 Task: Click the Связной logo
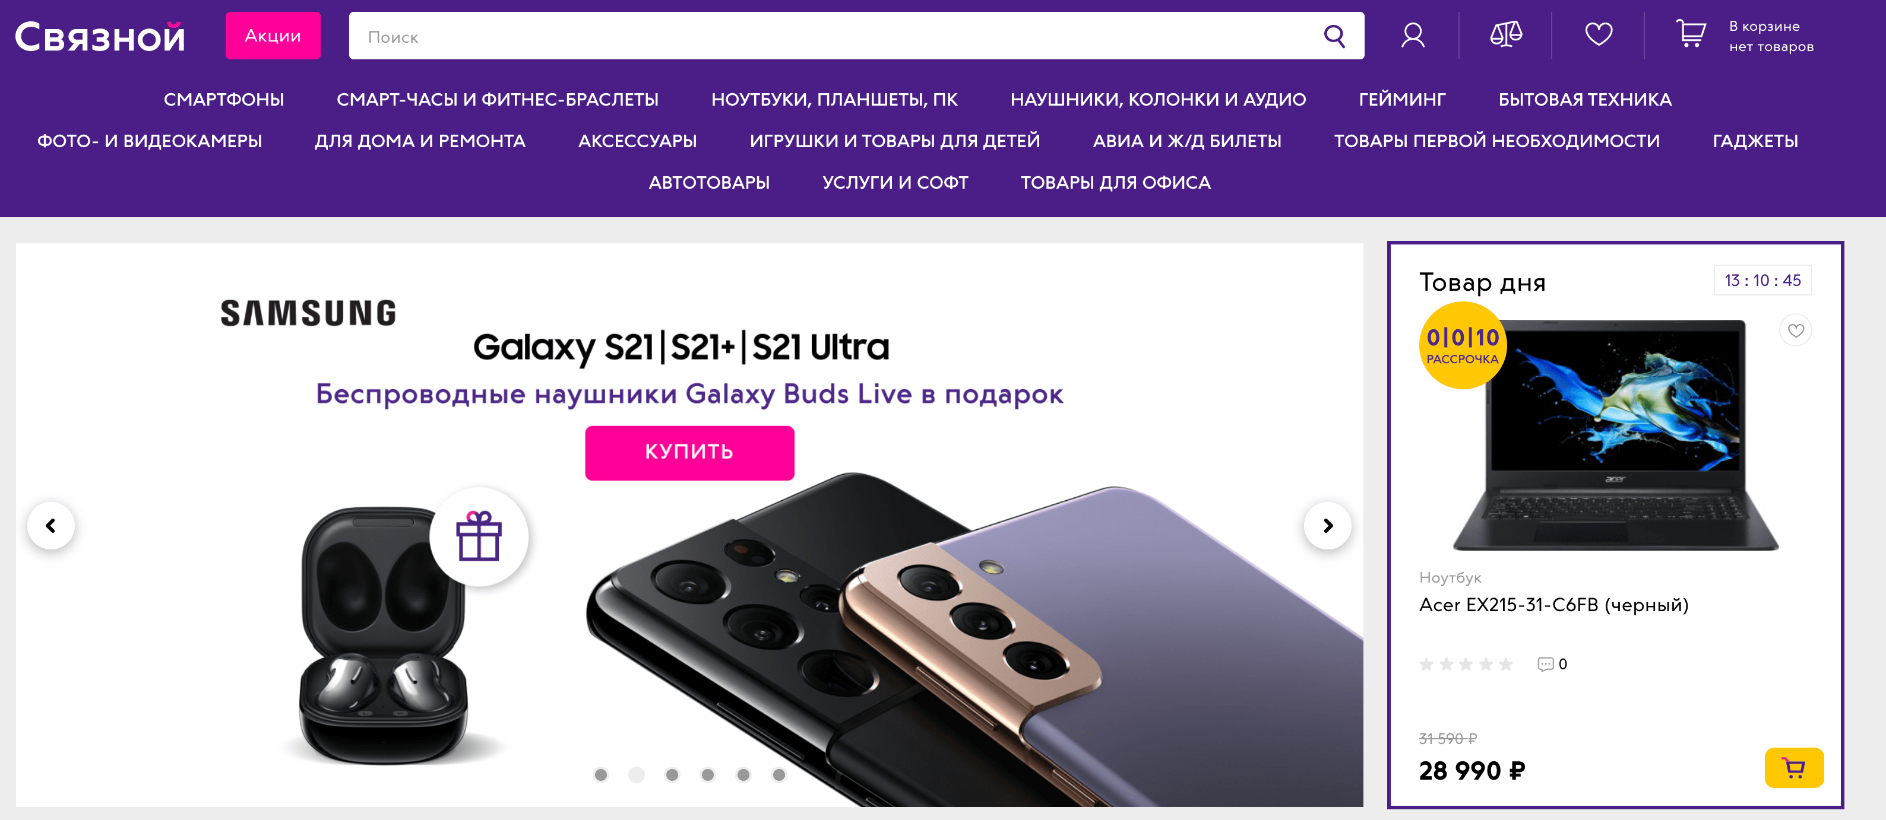pos(100,36)
